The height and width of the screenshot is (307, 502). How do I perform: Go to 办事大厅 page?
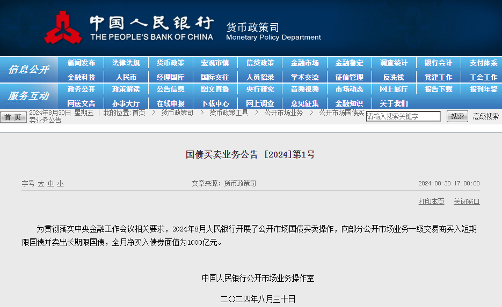(126, 103)
